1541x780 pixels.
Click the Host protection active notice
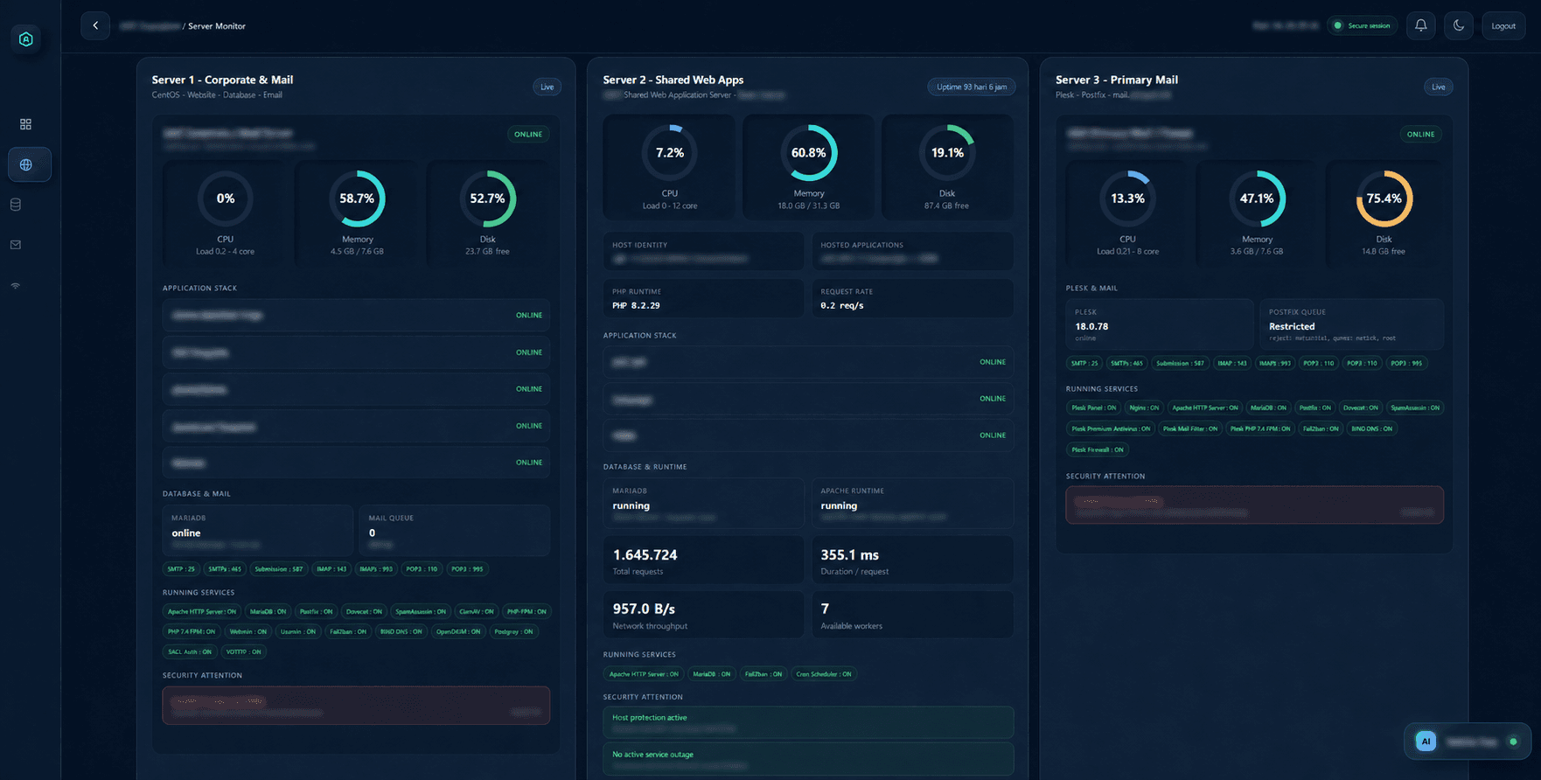click(808, 722)
